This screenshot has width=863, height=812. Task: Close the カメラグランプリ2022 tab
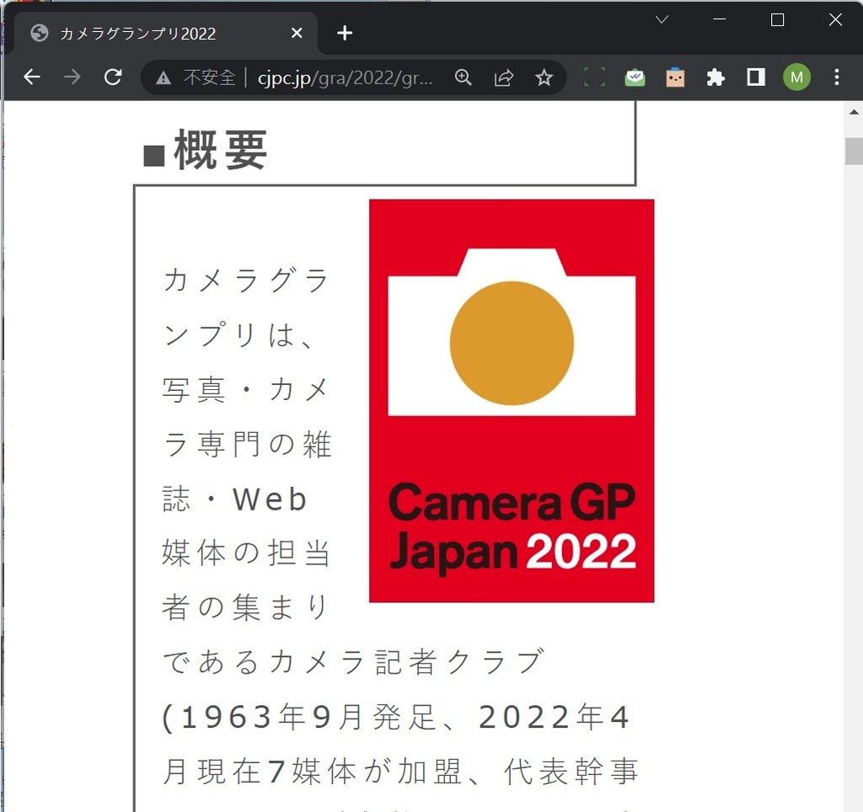pos(297,34)
